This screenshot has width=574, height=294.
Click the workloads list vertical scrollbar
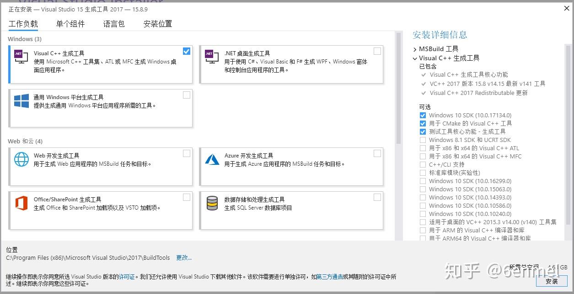pos(398,88)
